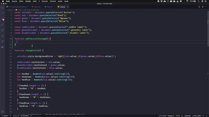Open macOS Spotlight search icon
Image resolution: width=209 pixels, height=117 pixels.
(x=199, y=1)
